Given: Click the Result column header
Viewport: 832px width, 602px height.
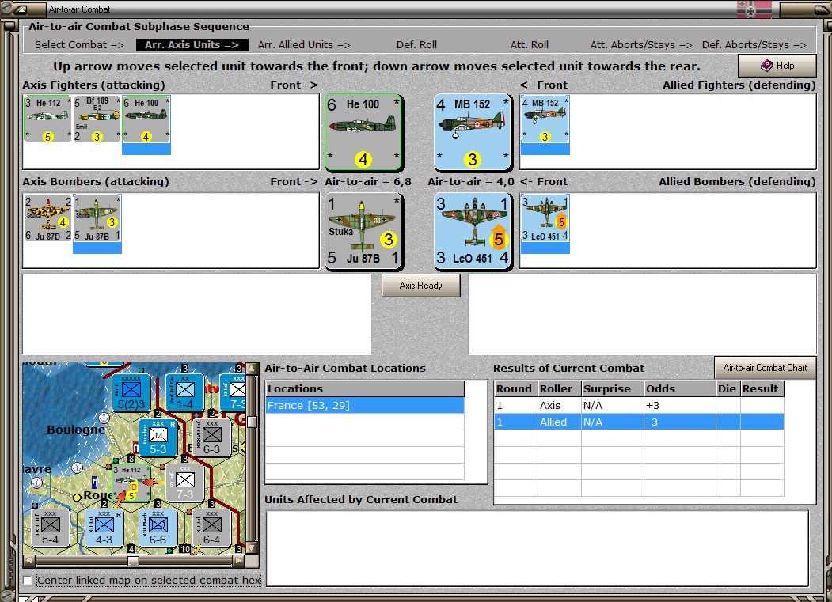Looking at the screenshot, I should point(762,388).
